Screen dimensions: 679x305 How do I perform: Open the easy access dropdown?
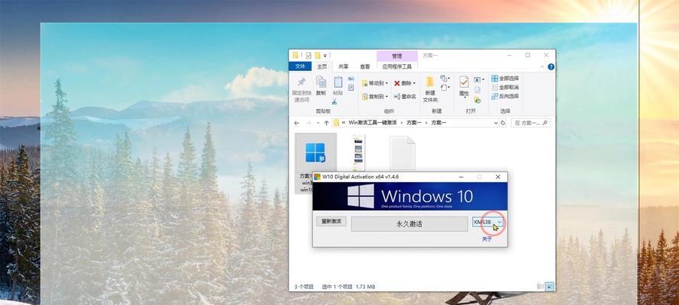tap(445, 88)
